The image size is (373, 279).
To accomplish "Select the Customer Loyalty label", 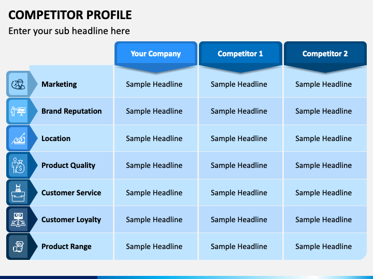I will [71, 220].
